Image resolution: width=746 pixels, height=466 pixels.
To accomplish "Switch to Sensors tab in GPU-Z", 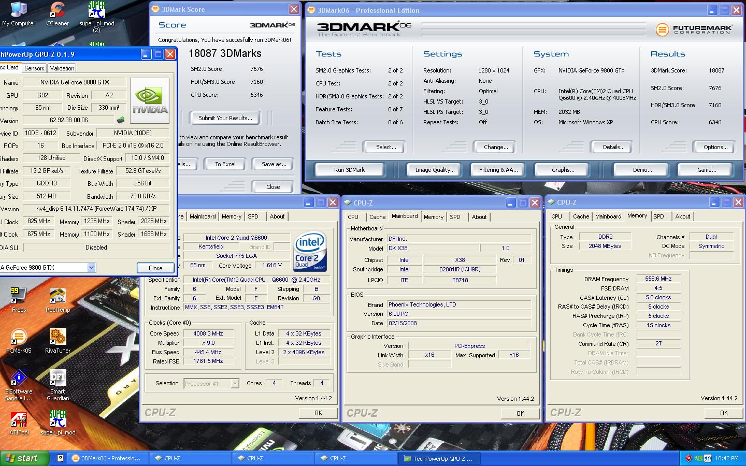I will click(x=34, y=68).
